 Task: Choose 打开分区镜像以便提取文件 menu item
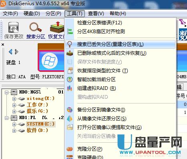121,127
